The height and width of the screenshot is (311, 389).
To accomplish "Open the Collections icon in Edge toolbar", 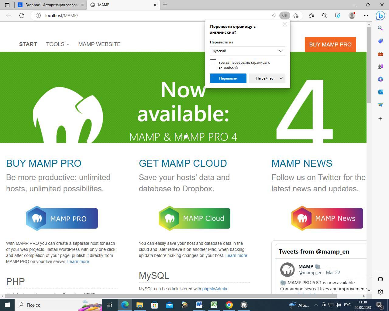I will click(x=325, y=15).
